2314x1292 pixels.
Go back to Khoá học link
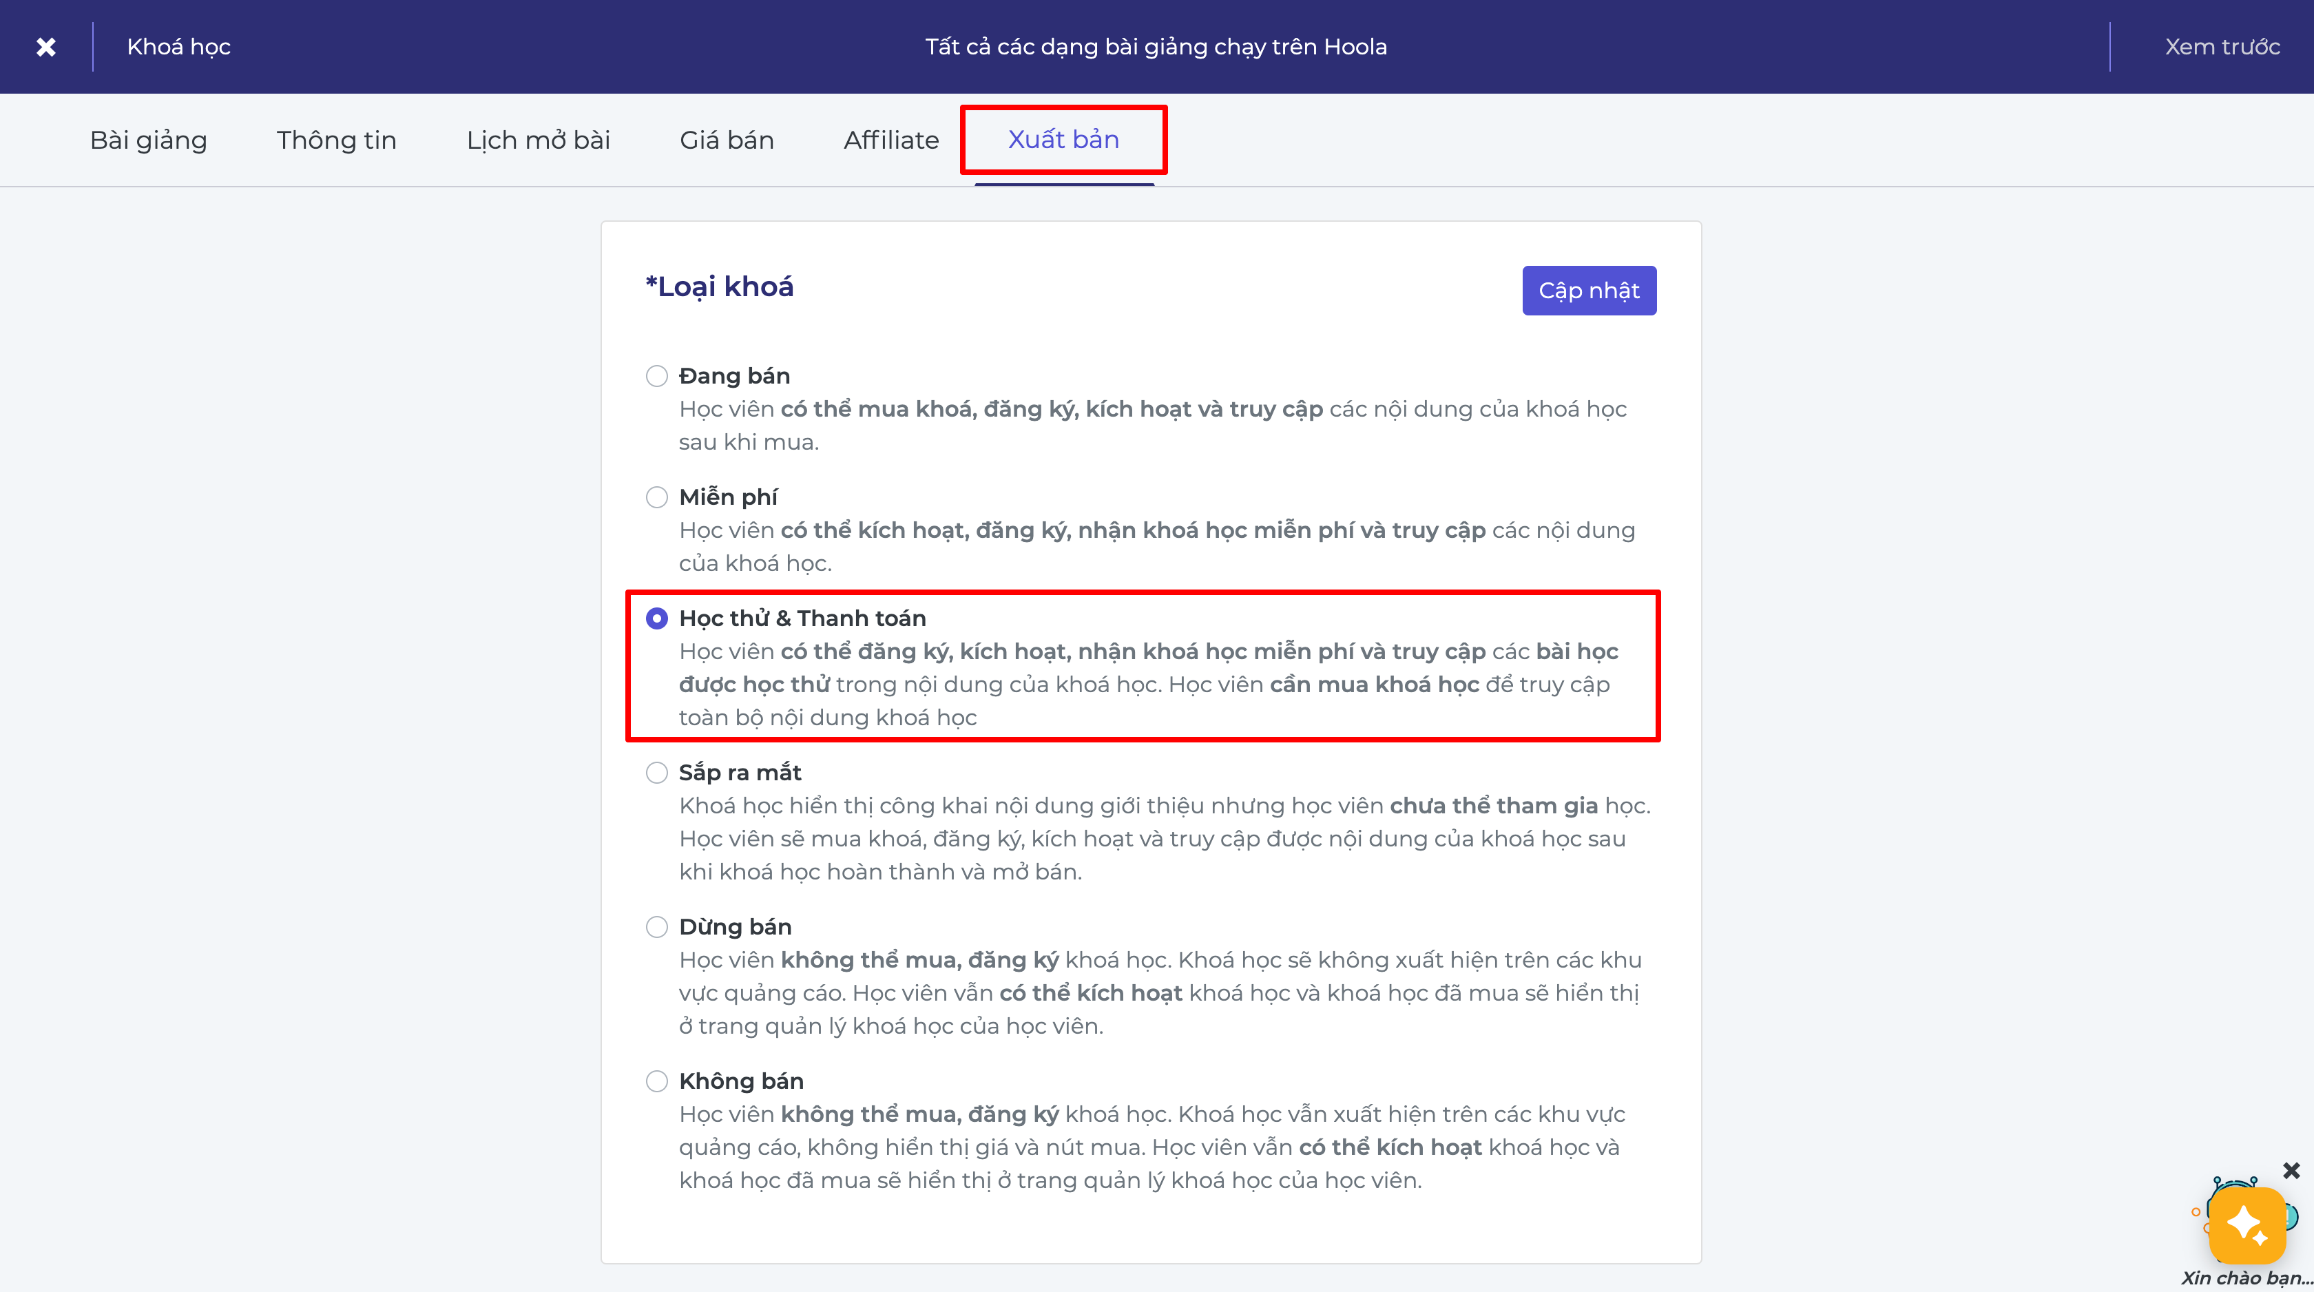pyautogui.click(x=179, y=47)
